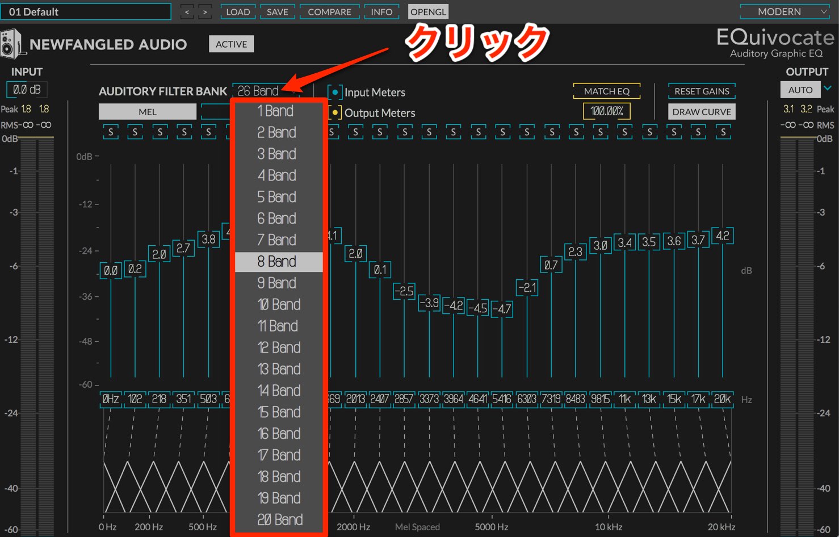Click the 8483 frequency field
The width and height of the screenshot is (839, 537).
pos(576,399)
